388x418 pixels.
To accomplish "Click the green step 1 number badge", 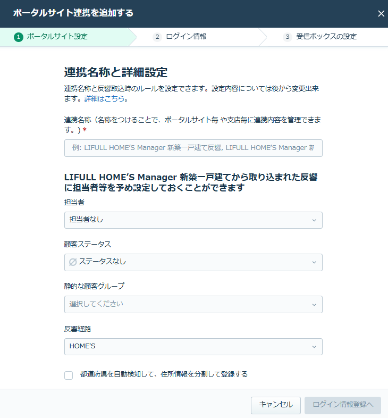I will tap(19, 37).
